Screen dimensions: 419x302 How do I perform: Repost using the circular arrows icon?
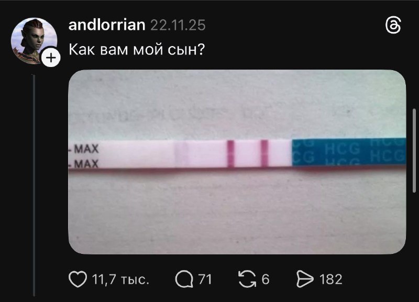(247, 279)
